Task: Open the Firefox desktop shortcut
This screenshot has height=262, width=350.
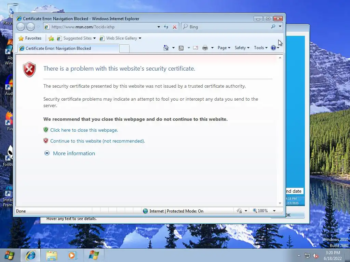Action: click(x=9, y=121)
